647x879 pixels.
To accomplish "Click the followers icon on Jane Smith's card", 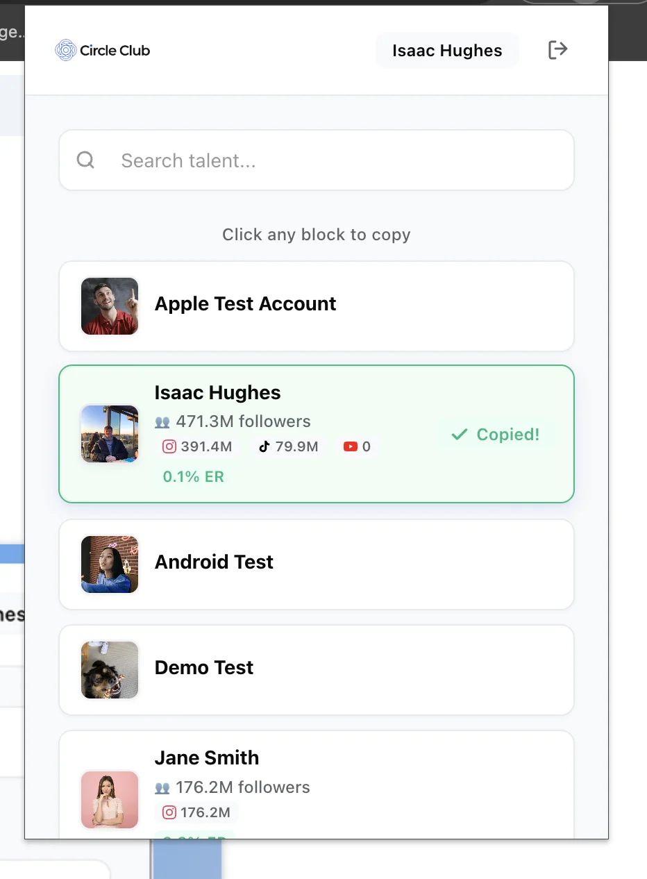I will coord(162,787).
